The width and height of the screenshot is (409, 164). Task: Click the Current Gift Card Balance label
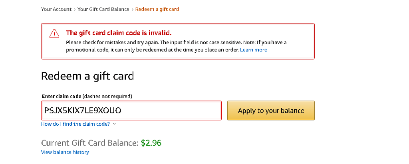(90, 143)
